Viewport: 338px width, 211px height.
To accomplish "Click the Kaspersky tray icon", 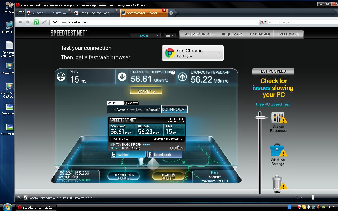I will (299, 207).
